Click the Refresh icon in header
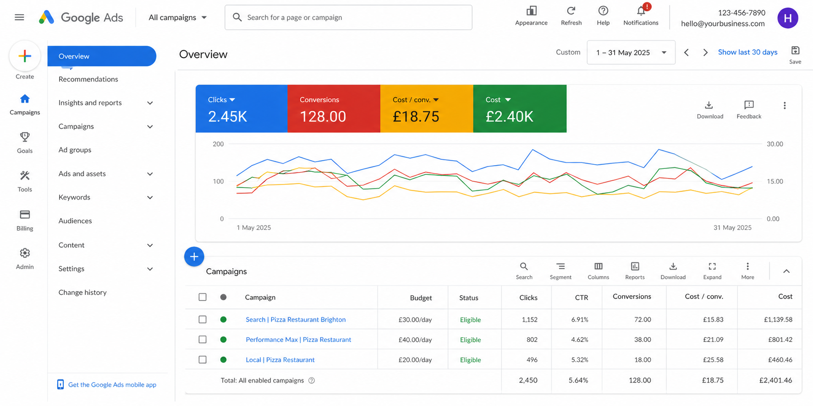Screen dimensions: 813x406 (571, 11)
